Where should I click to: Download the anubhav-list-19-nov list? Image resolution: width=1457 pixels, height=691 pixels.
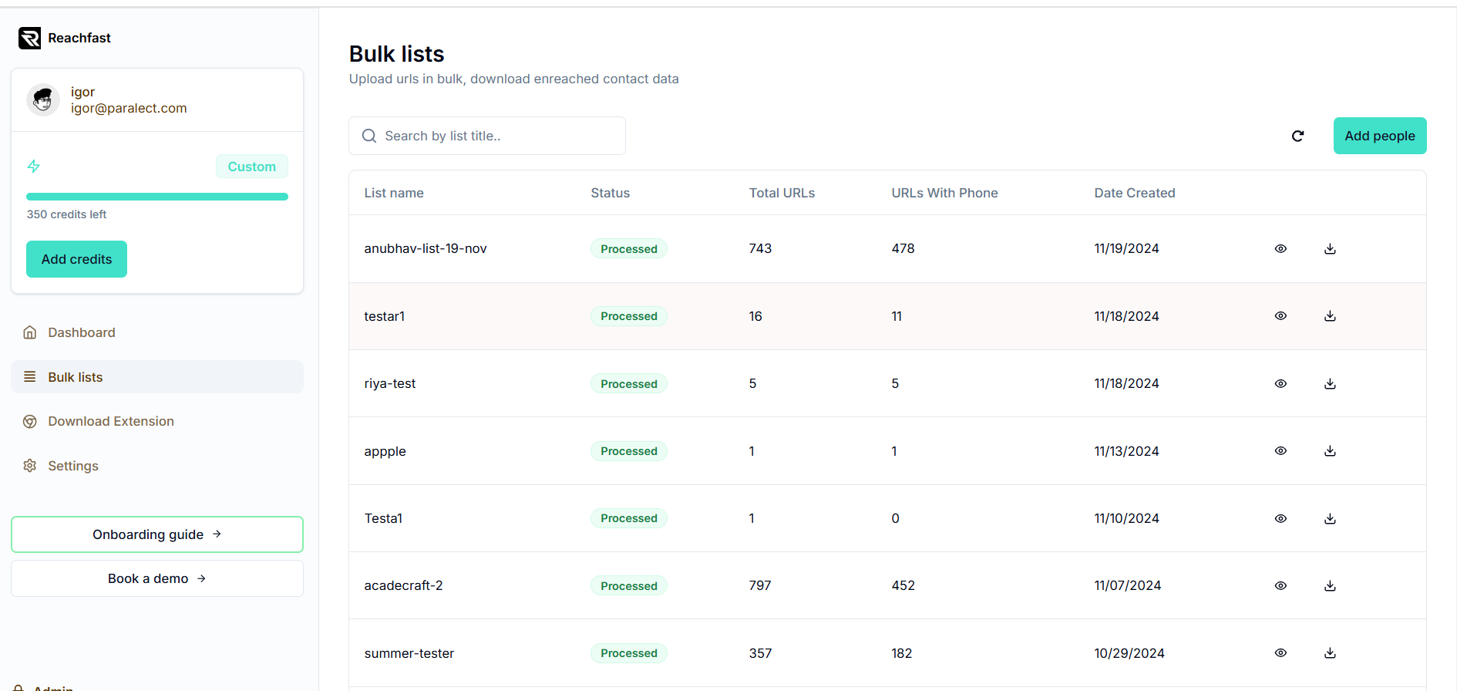point(1330,248)
